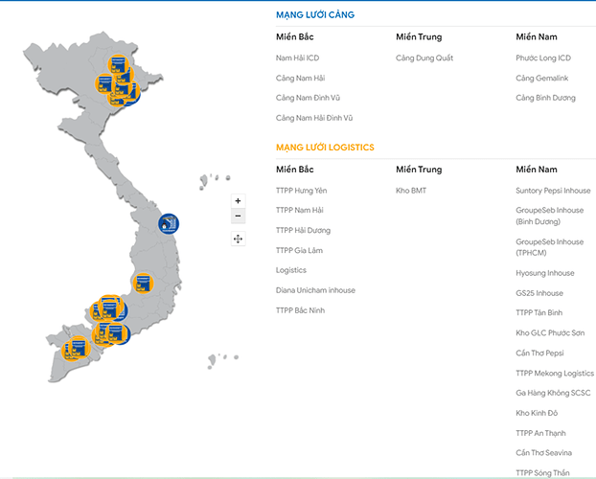Viewport: 596px width, 479px height.
Task: Click Miền Bắc heading under logistics network
Action: pos(294,170)
